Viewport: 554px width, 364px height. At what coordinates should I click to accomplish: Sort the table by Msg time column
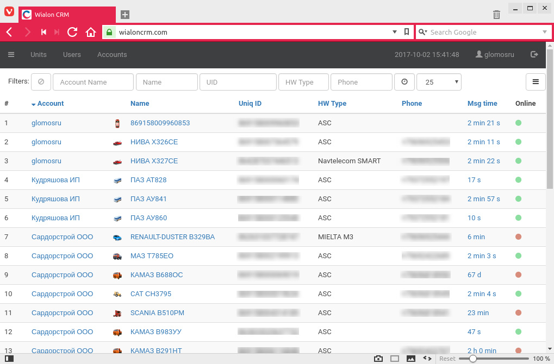point(482,104)
